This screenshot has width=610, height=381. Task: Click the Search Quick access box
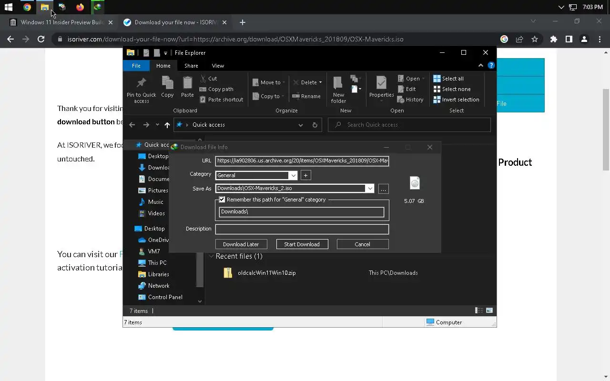click(409, 125)
